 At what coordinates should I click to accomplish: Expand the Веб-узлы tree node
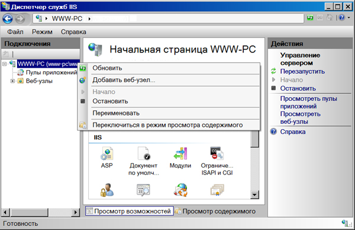coord(12,81)
